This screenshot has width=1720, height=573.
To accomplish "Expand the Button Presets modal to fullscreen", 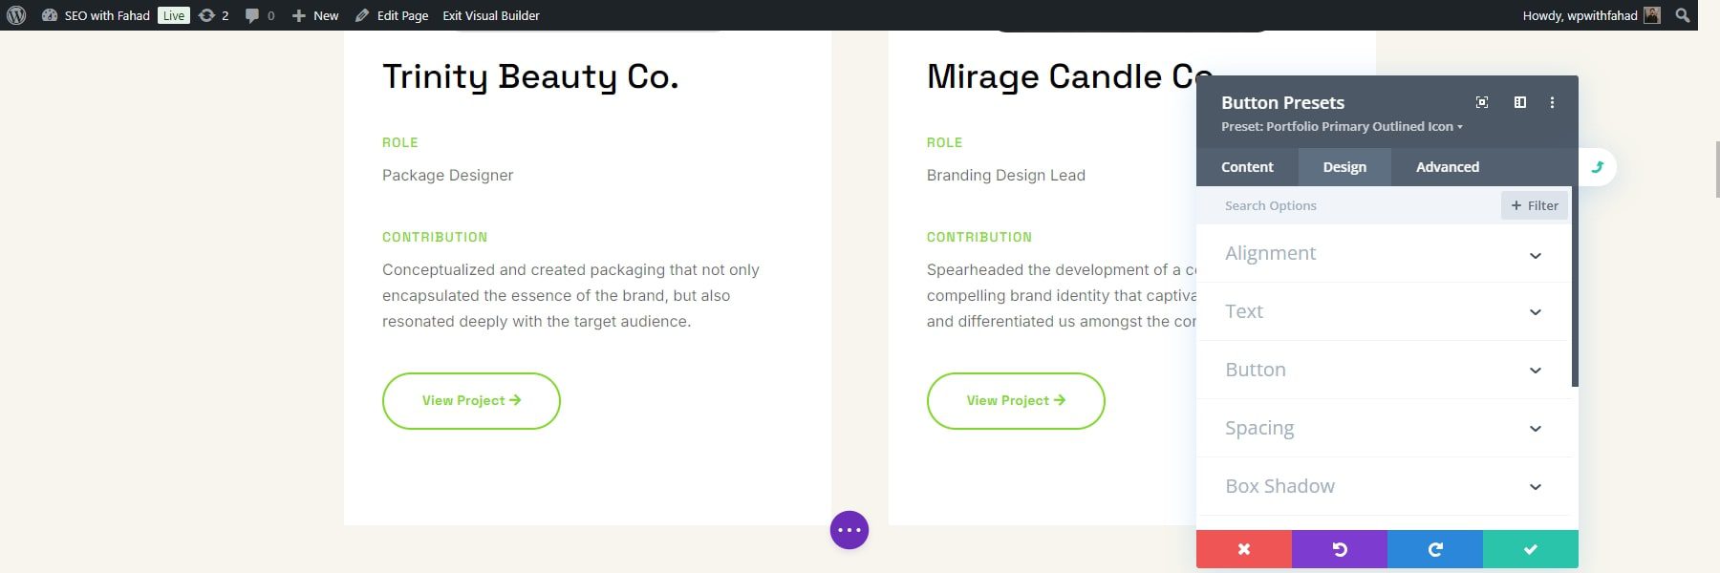I will tap(1481, 102).
